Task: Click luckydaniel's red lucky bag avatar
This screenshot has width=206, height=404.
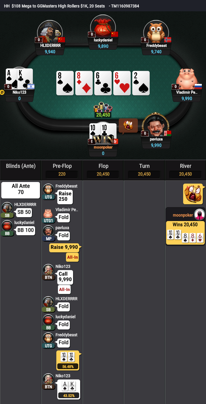Action: (x=103, y=27)
